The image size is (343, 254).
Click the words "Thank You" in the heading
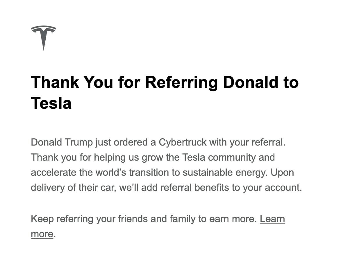coord(72,83)
